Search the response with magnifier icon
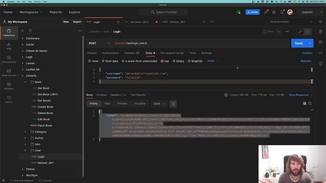 point(310,103)
